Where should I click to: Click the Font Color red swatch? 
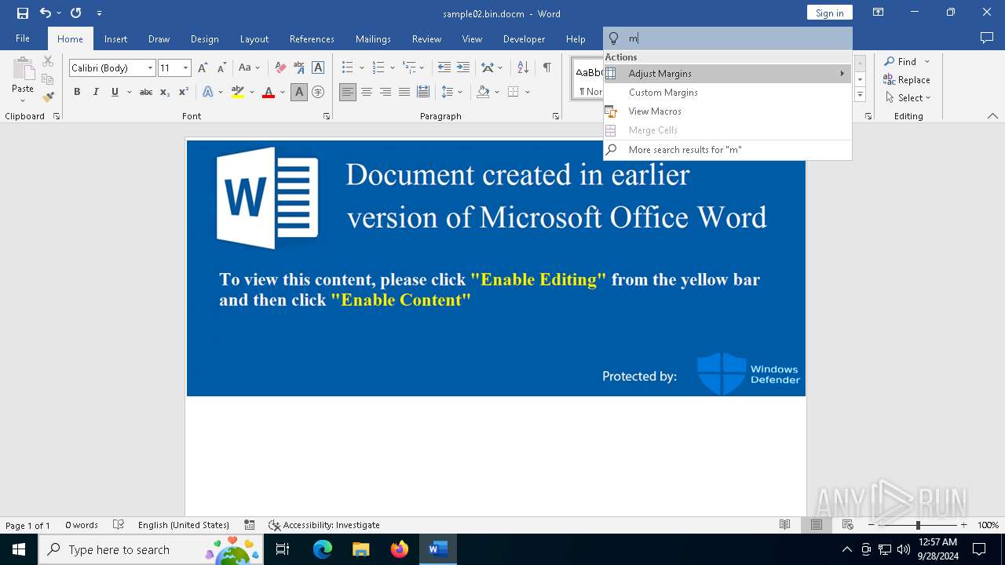pyautogui.click(x=269, y=92)
